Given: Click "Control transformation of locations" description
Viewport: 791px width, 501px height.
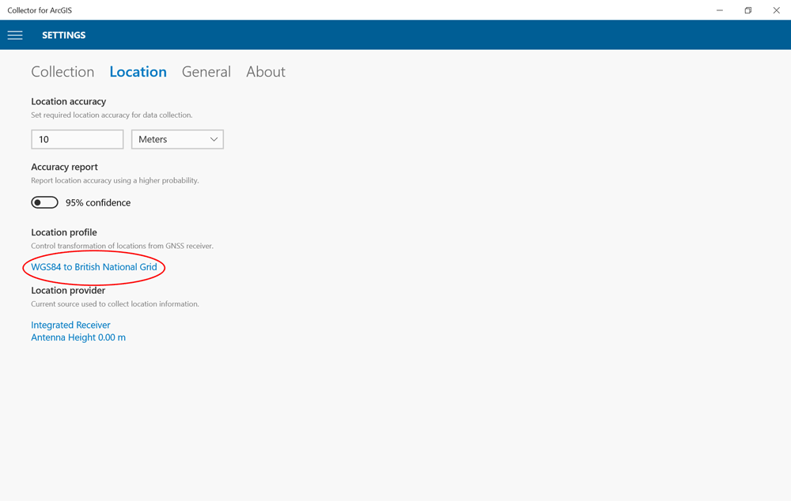Looking at the screenshot, I should click(x=122, y=246).
